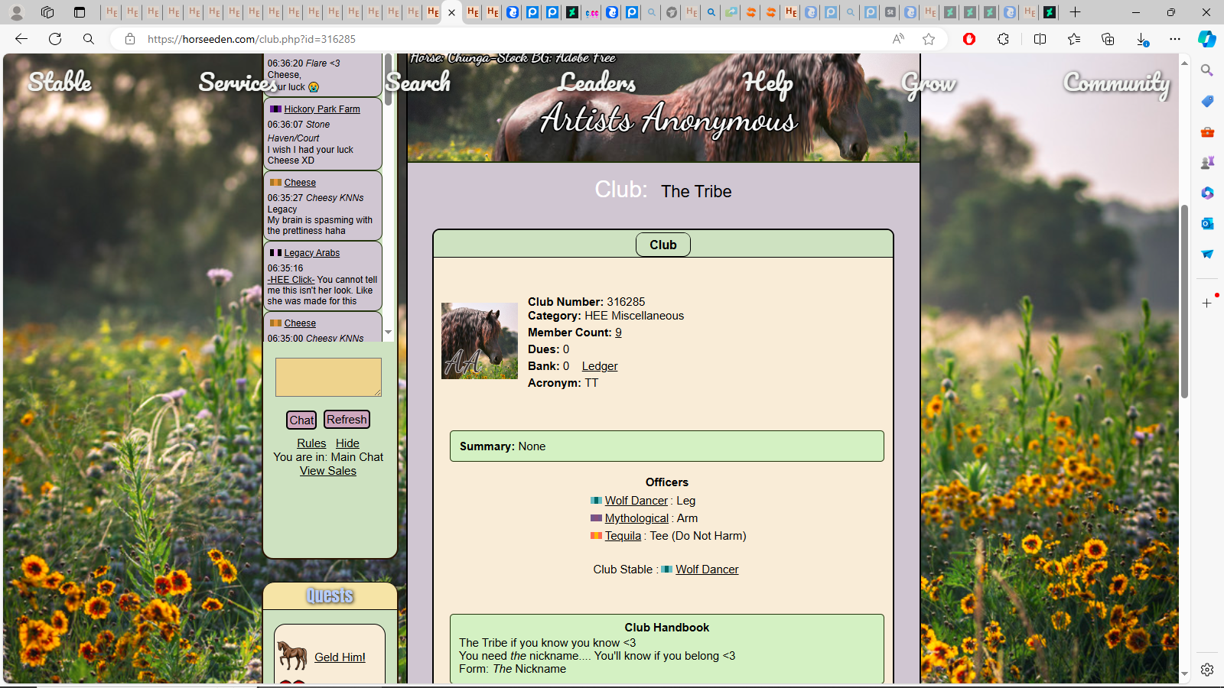Open Outlook from the Edge sidebar
Screen dimensions: 1224x688
1207,223
